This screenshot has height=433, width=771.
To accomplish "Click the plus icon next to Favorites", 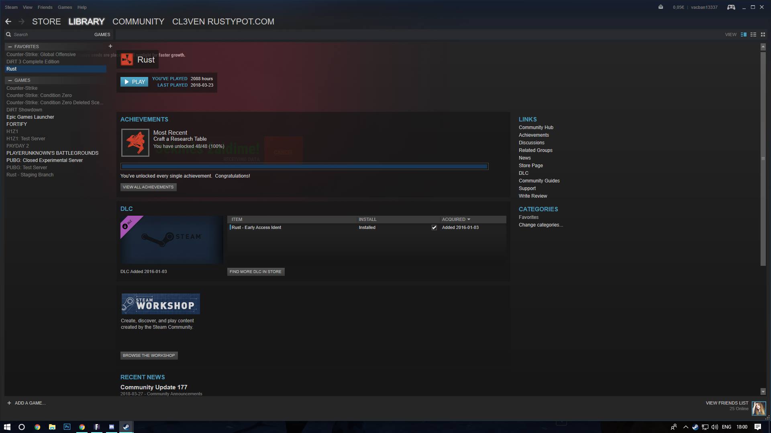I will (x=110, y=46).
